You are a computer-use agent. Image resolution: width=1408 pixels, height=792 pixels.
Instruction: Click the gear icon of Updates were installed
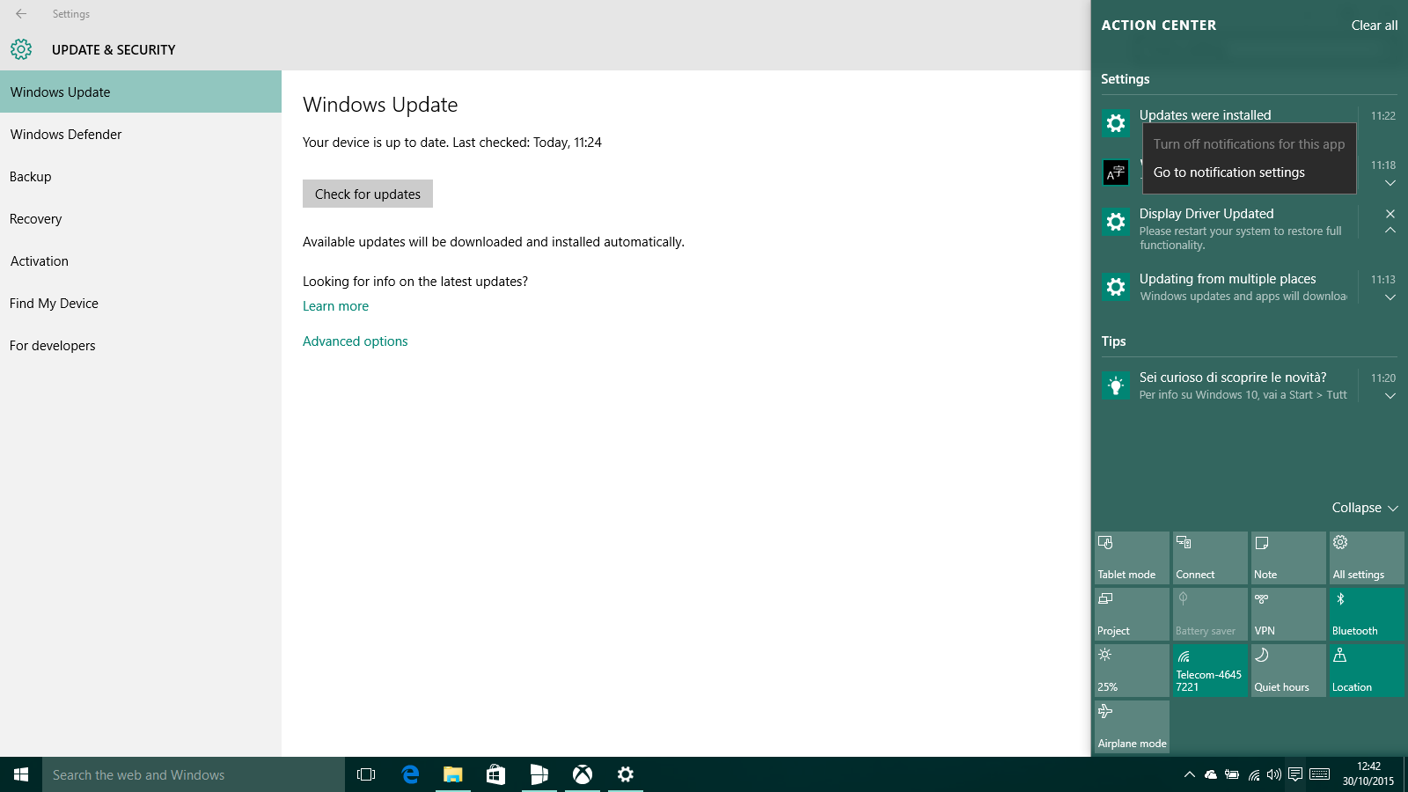point(1116,123)
